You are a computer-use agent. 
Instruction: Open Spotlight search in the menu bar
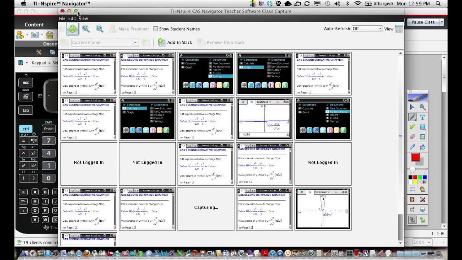point(438,4)
